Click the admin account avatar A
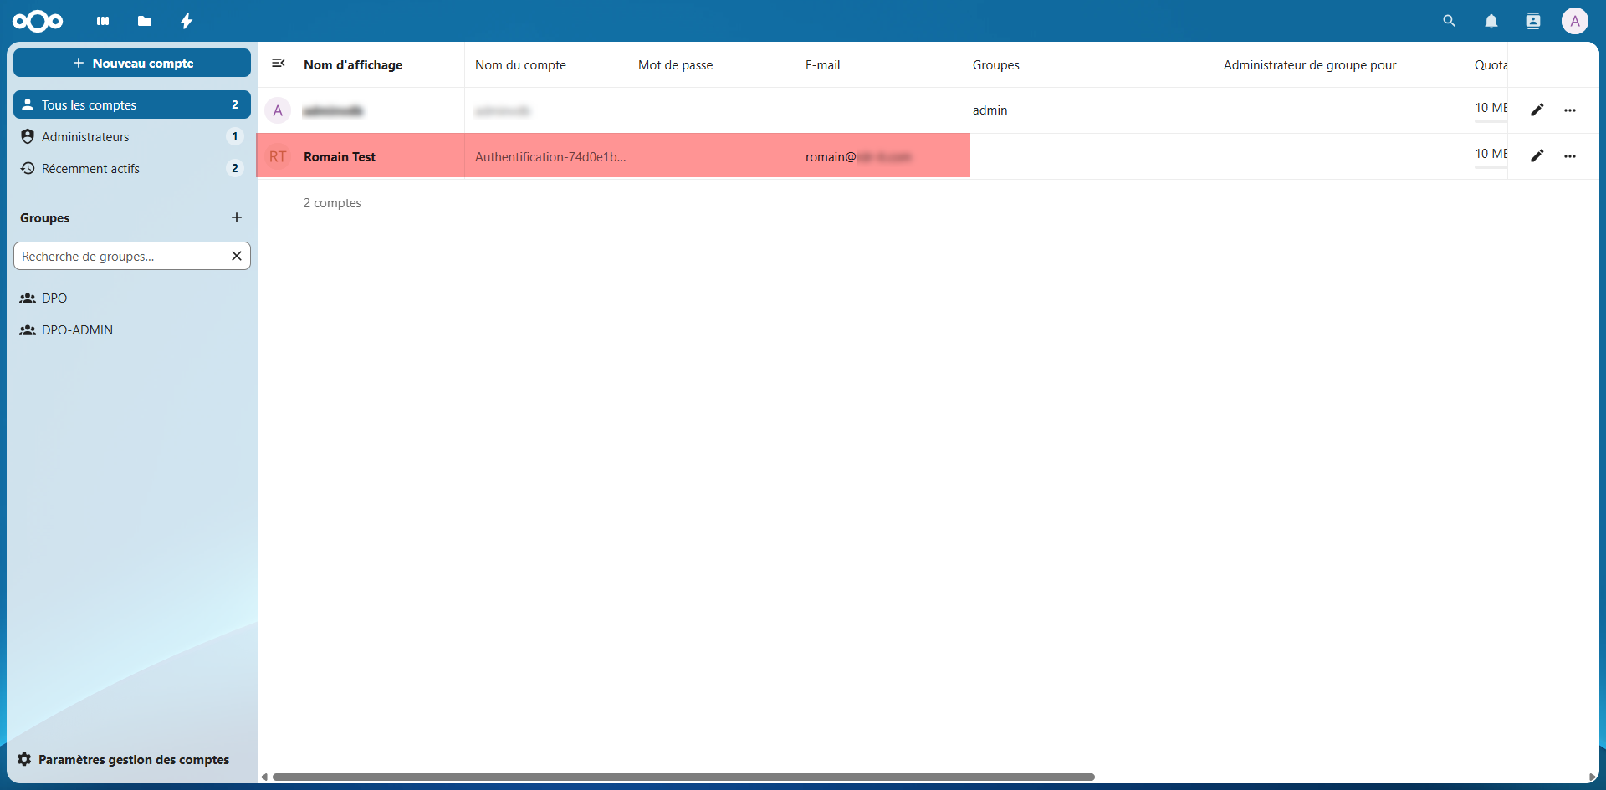The image size is (1606, 790). click(278, 110)
